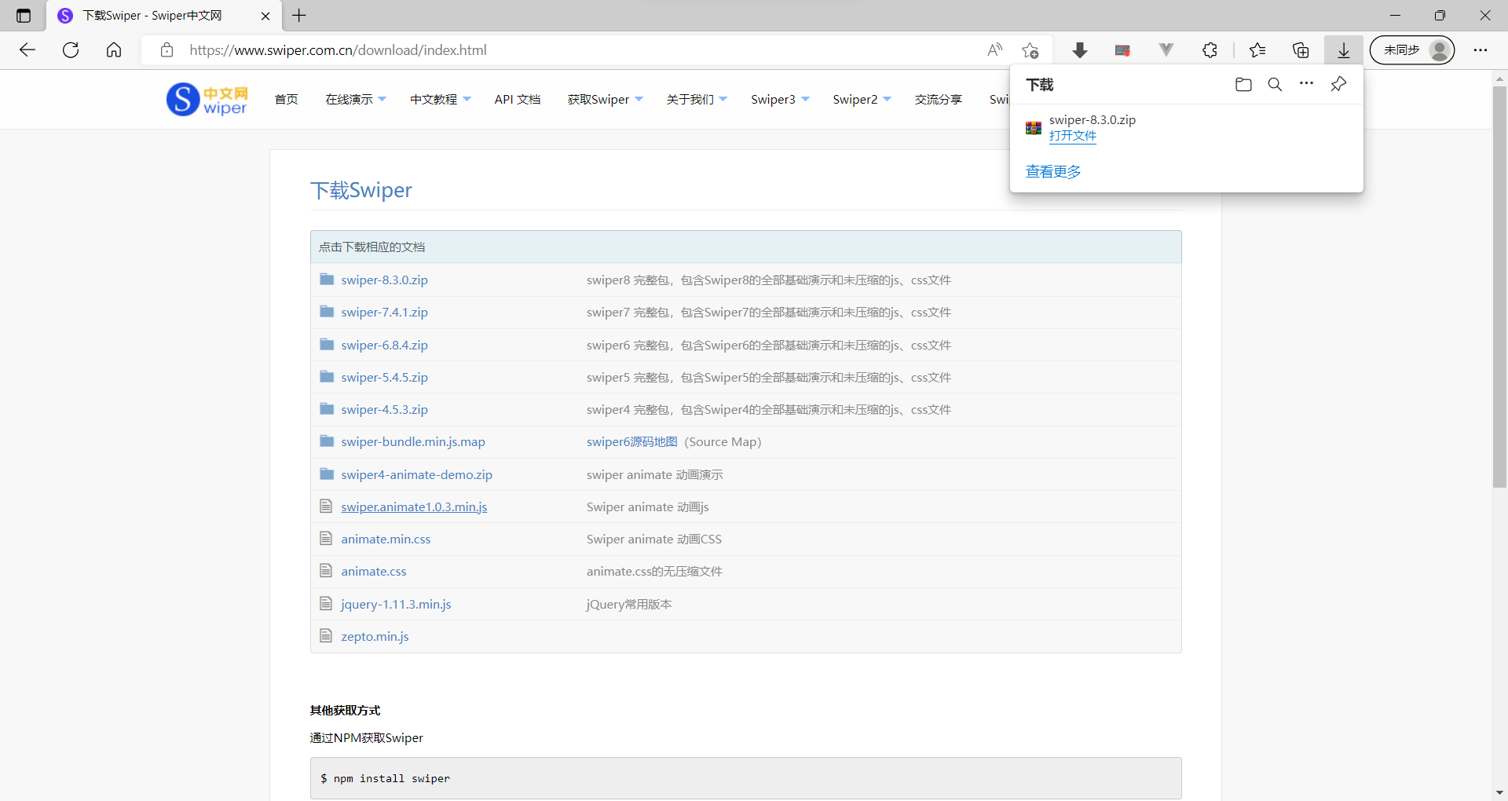Expand the 获取Swiper dropdown
The width and height of the screenshot is (1508, 801).
pyautogui.click(x=606, y=100)
